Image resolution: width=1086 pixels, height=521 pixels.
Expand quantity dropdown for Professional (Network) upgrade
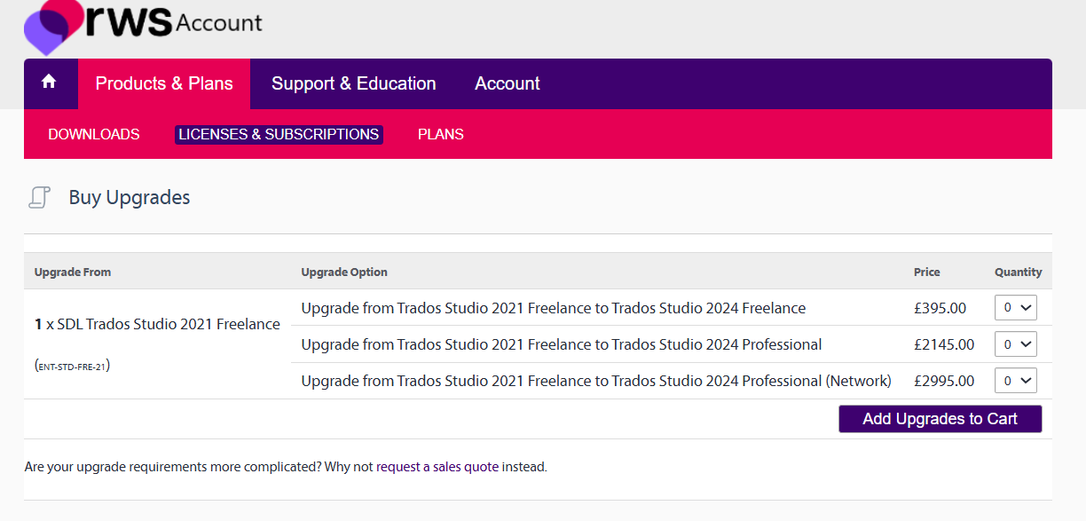point(1015,381)
